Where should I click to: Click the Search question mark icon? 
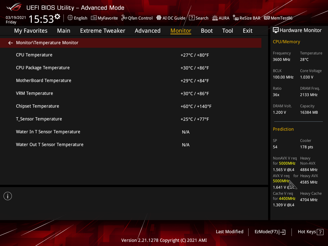[192, 18]
